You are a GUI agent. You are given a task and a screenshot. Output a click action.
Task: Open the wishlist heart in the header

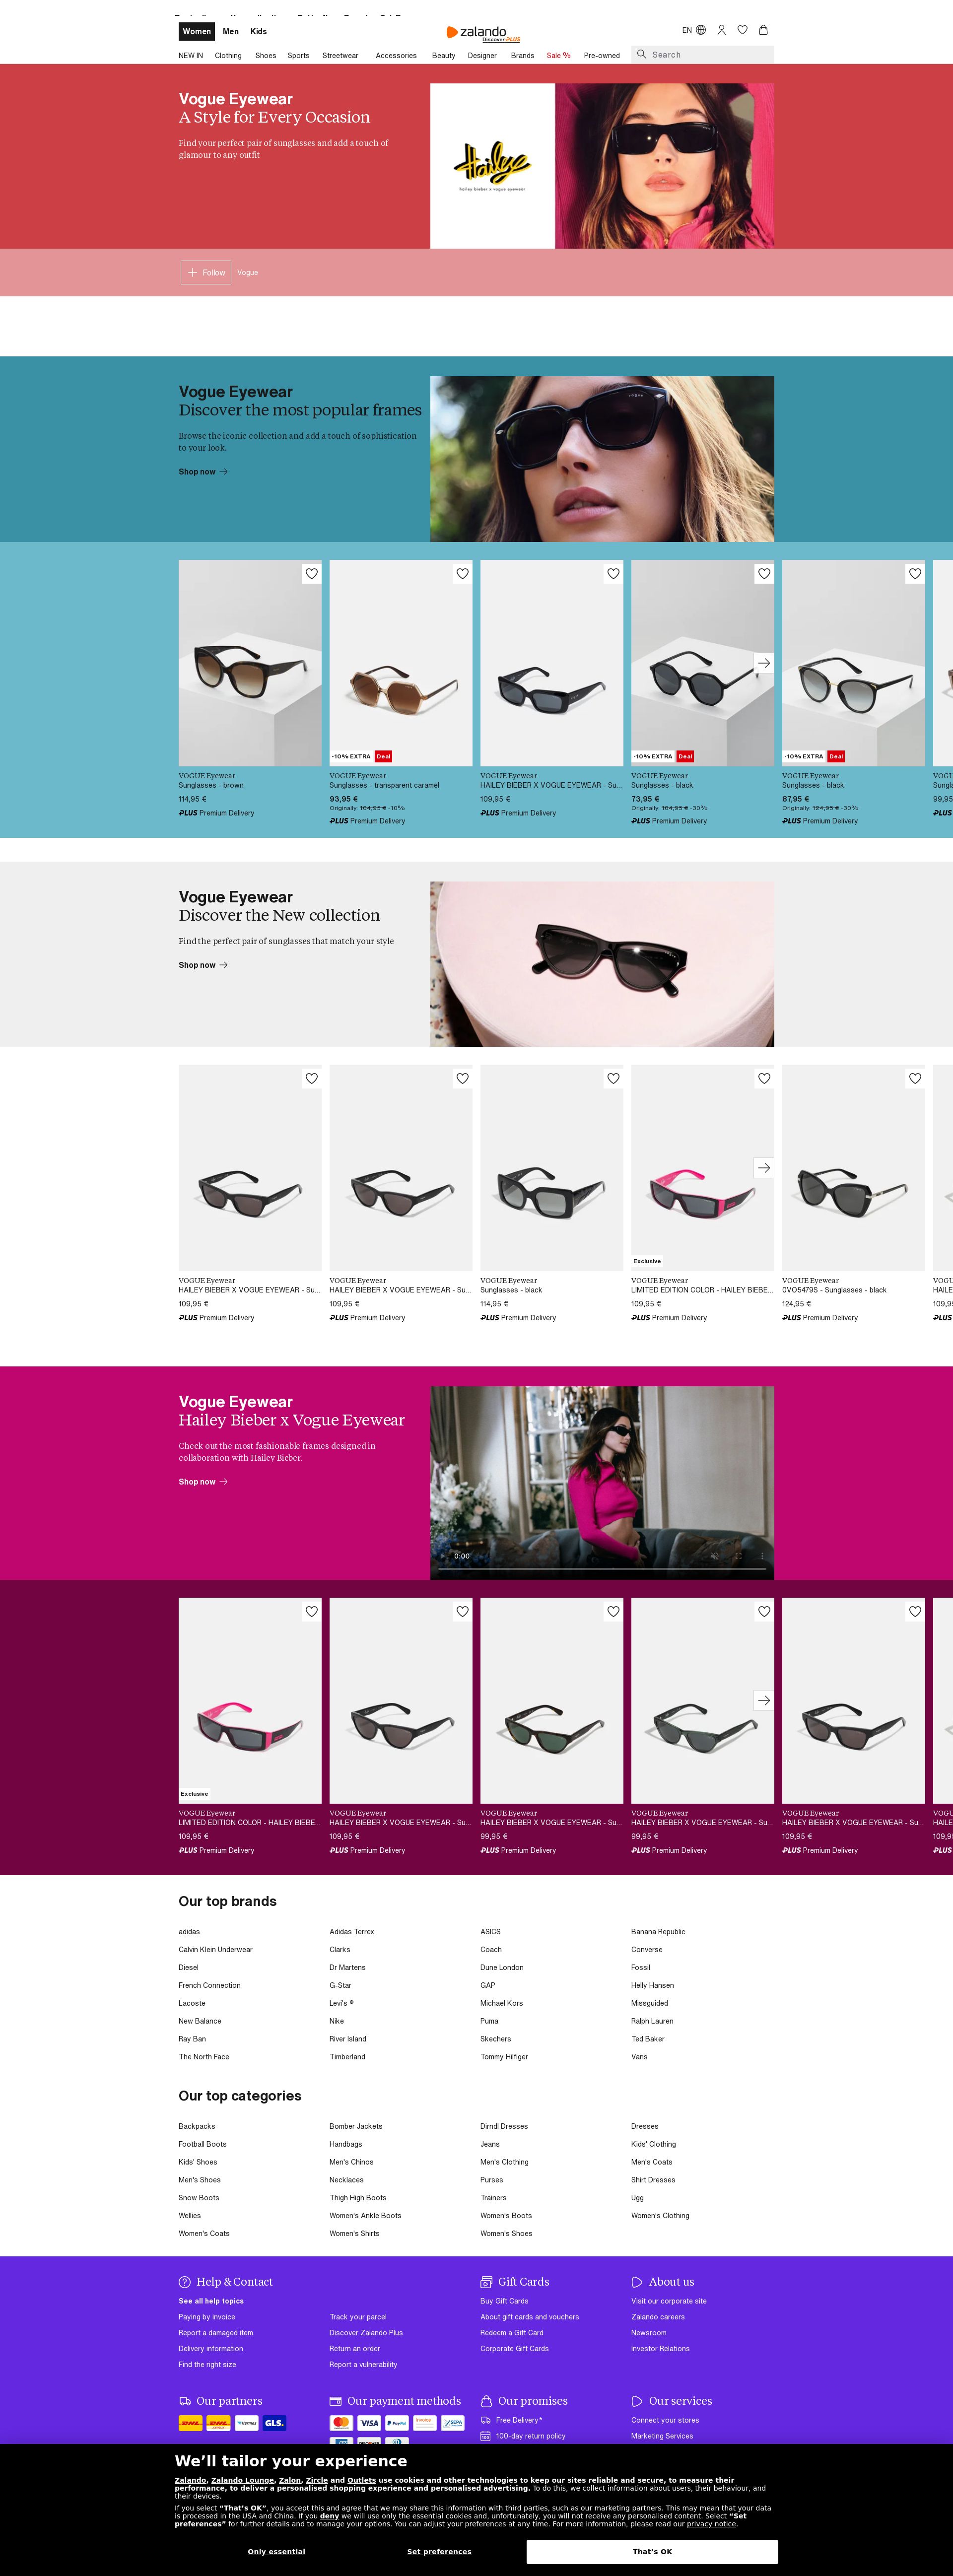(x=742, y=30)
